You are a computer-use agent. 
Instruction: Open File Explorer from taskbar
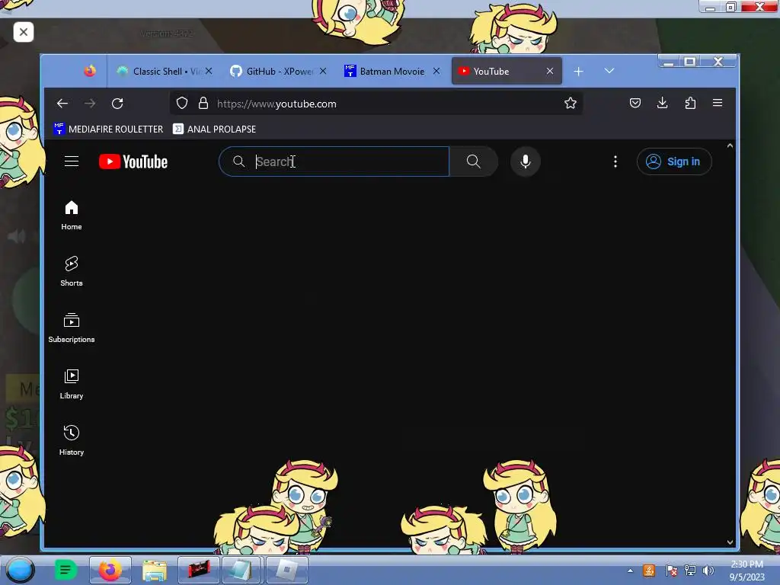[x=154, y=570]
